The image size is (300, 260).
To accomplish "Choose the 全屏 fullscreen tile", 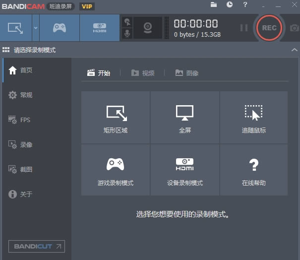I will (x=185, y=117).
